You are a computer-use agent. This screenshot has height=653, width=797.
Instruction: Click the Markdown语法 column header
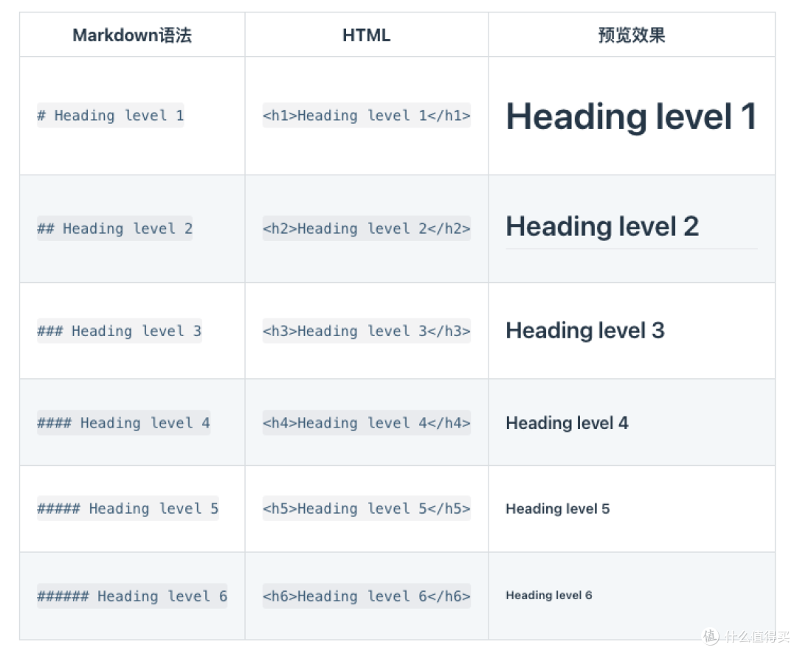tap(132, 35)
